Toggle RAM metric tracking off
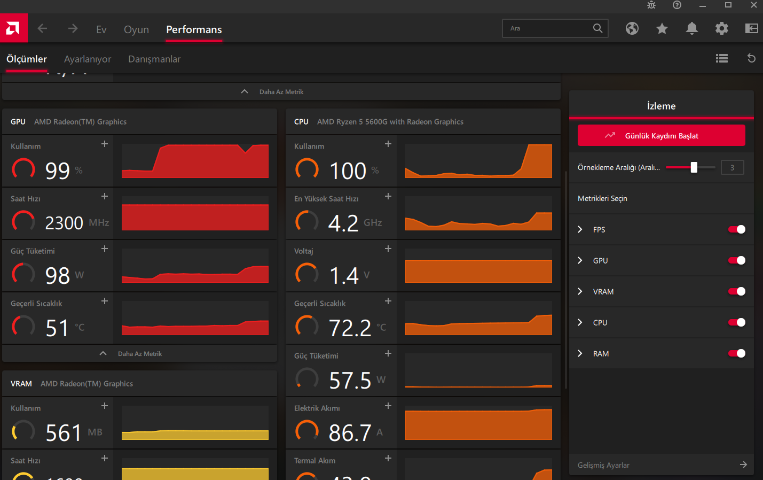763x480 pixels. (x=736, y=354)
